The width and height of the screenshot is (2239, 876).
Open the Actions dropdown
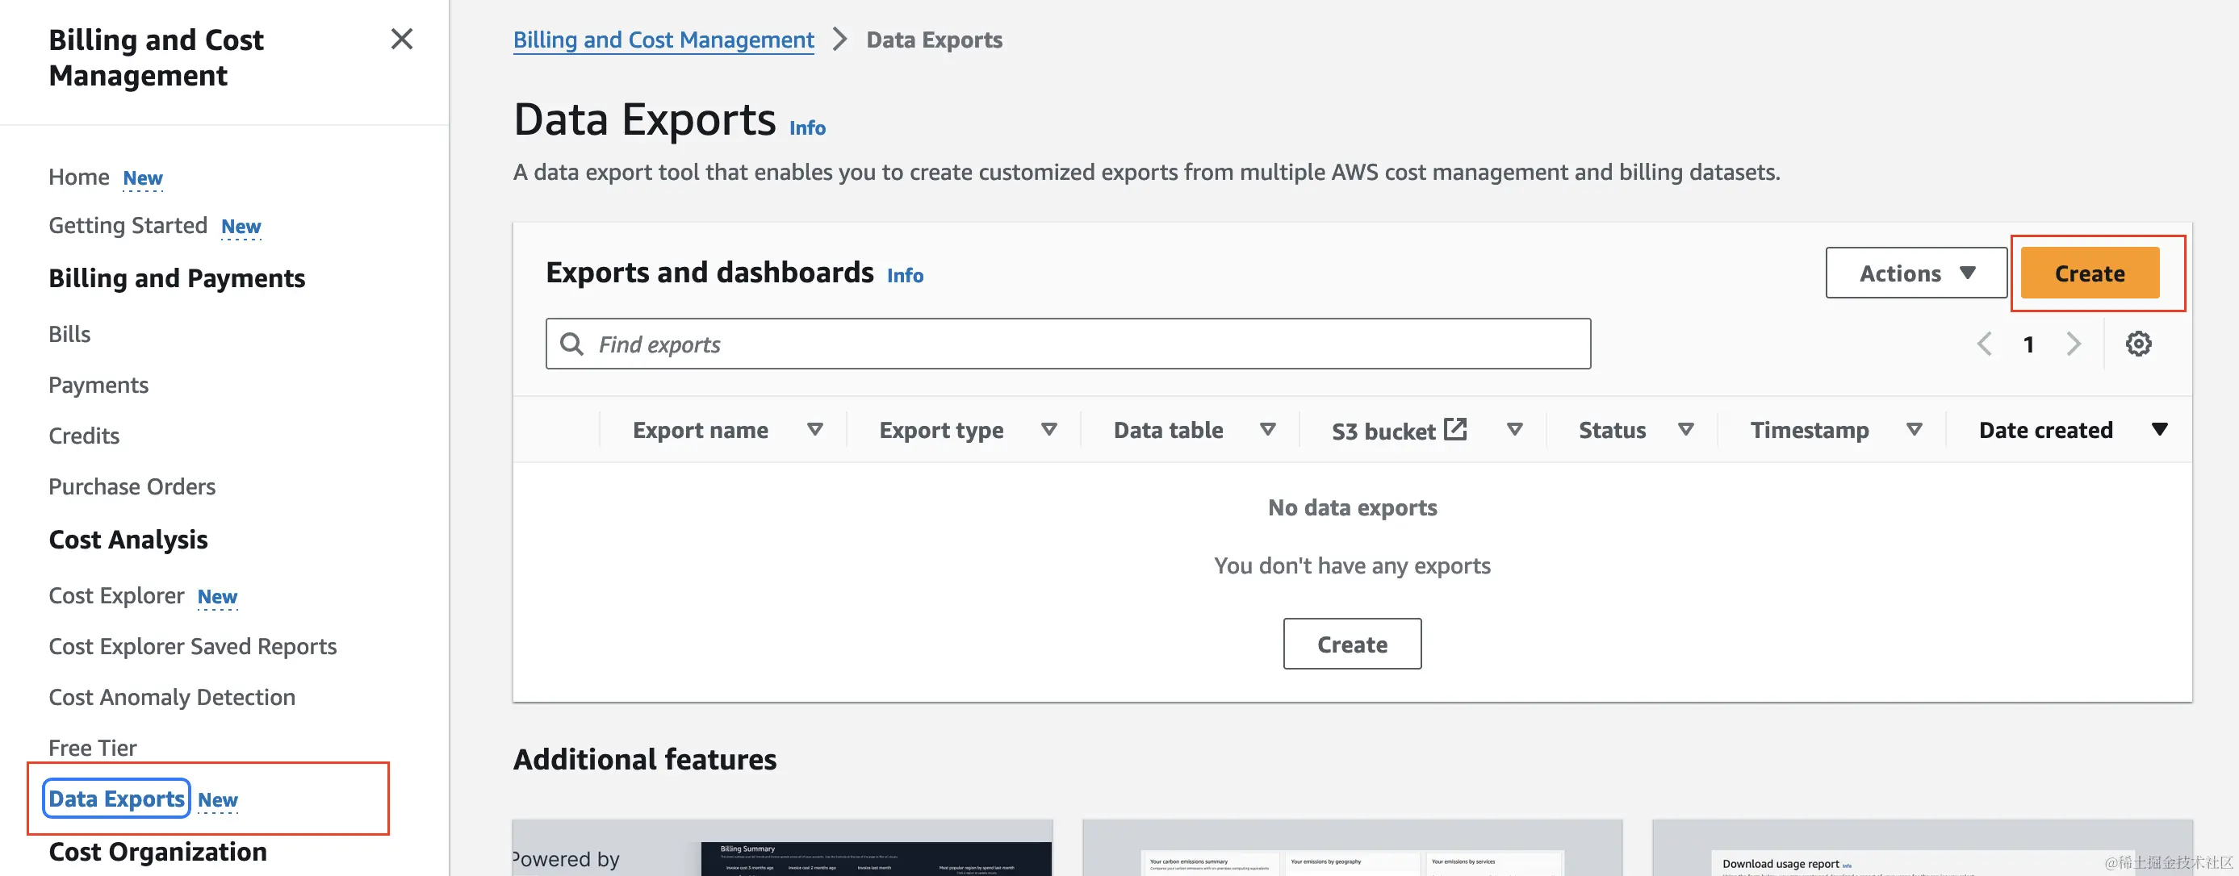(x=1915, y=273)
